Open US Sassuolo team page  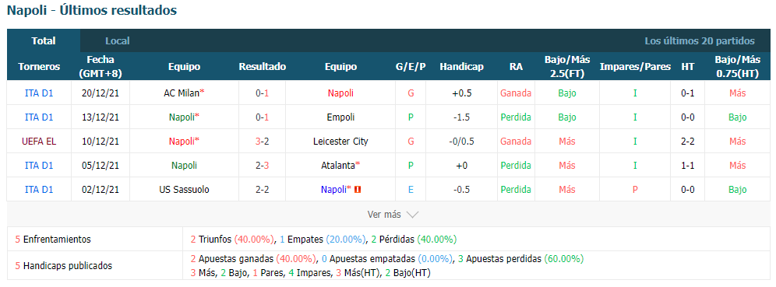coord(184,189)
